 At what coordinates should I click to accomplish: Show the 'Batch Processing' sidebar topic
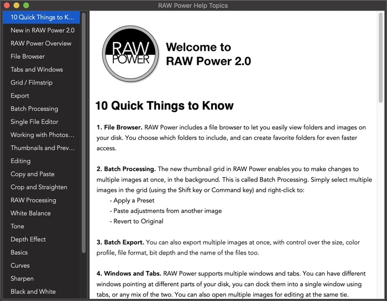41,109
